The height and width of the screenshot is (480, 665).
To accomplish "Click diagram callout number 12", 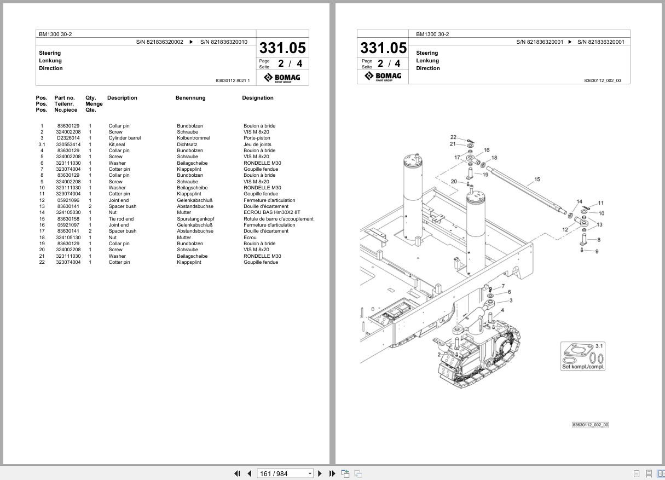I will [565, 230].
